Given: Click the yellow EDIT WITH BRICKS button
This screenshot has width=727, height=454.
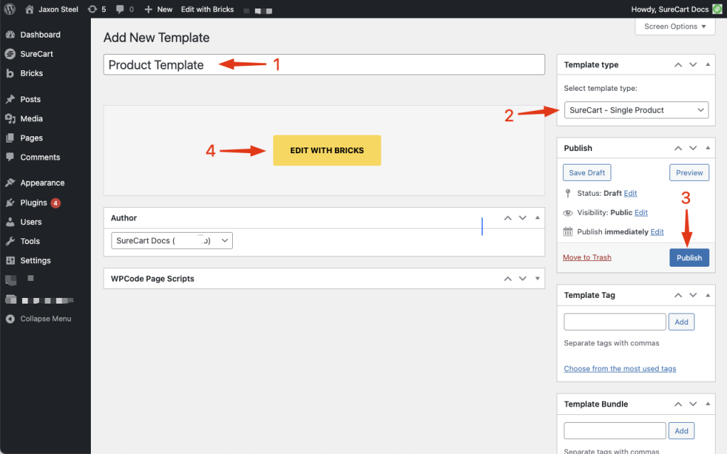Looking at the screenshot, I should tap(327, 150).
